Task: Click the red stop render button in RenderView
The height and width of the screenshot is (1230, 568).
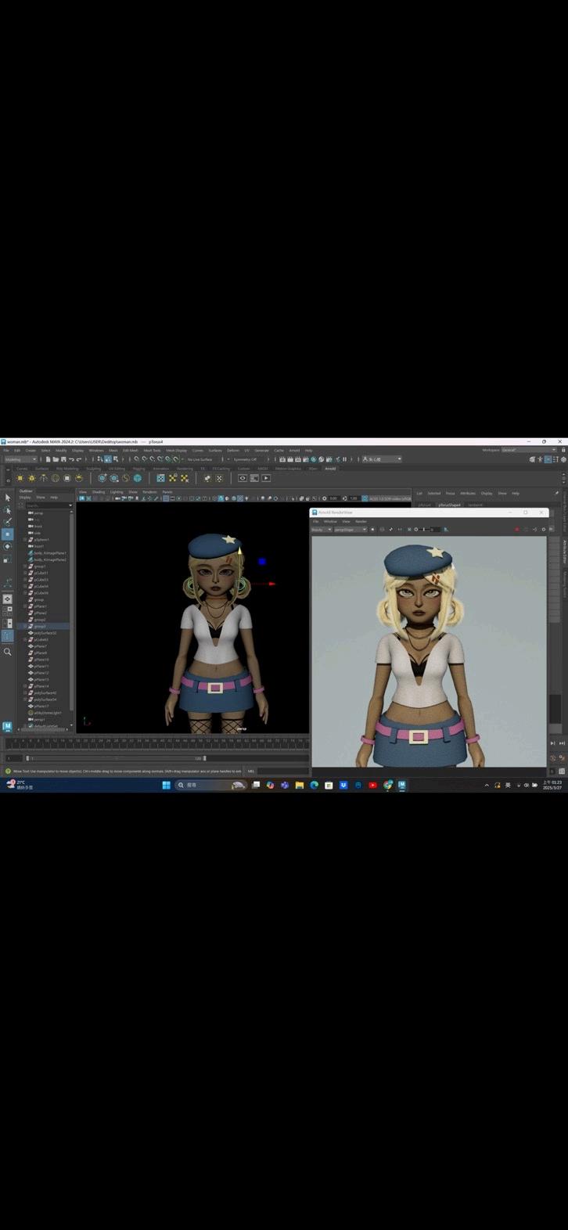Action: point(516,530)
